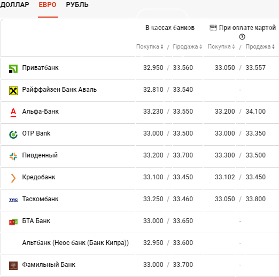
Task: Click the card icon beside 'При оплате картой'
Action: coord(213,28)
